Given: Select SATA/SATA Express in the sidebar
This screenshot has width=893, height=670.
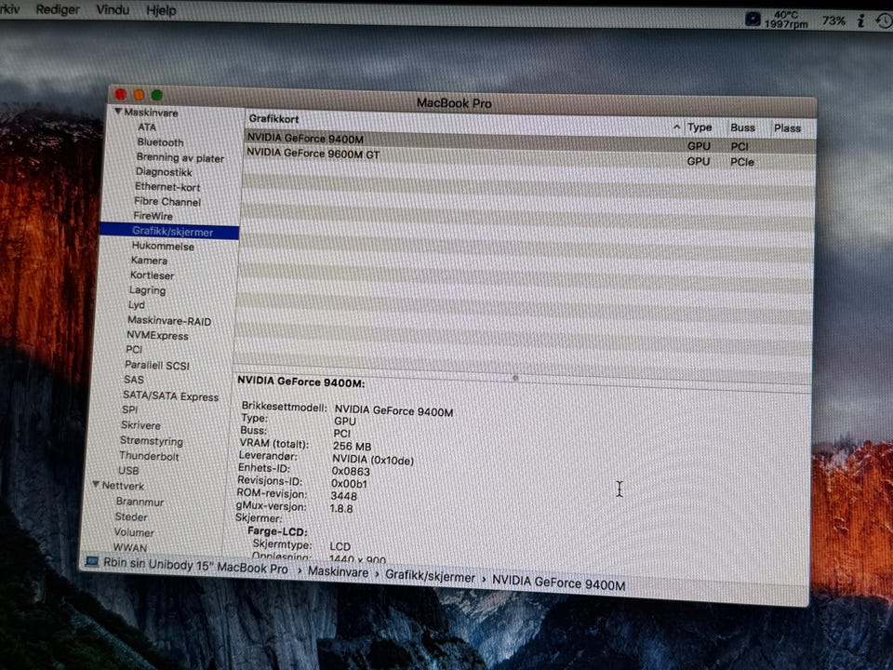Looking at the screenshot, I should click(x=171, y=396).
